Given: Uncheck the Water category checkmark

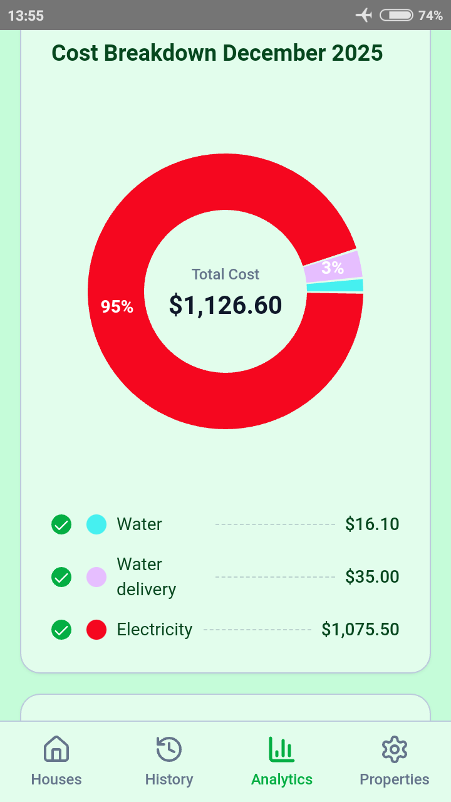Looking at the screenshot, I should click(61, 524).
